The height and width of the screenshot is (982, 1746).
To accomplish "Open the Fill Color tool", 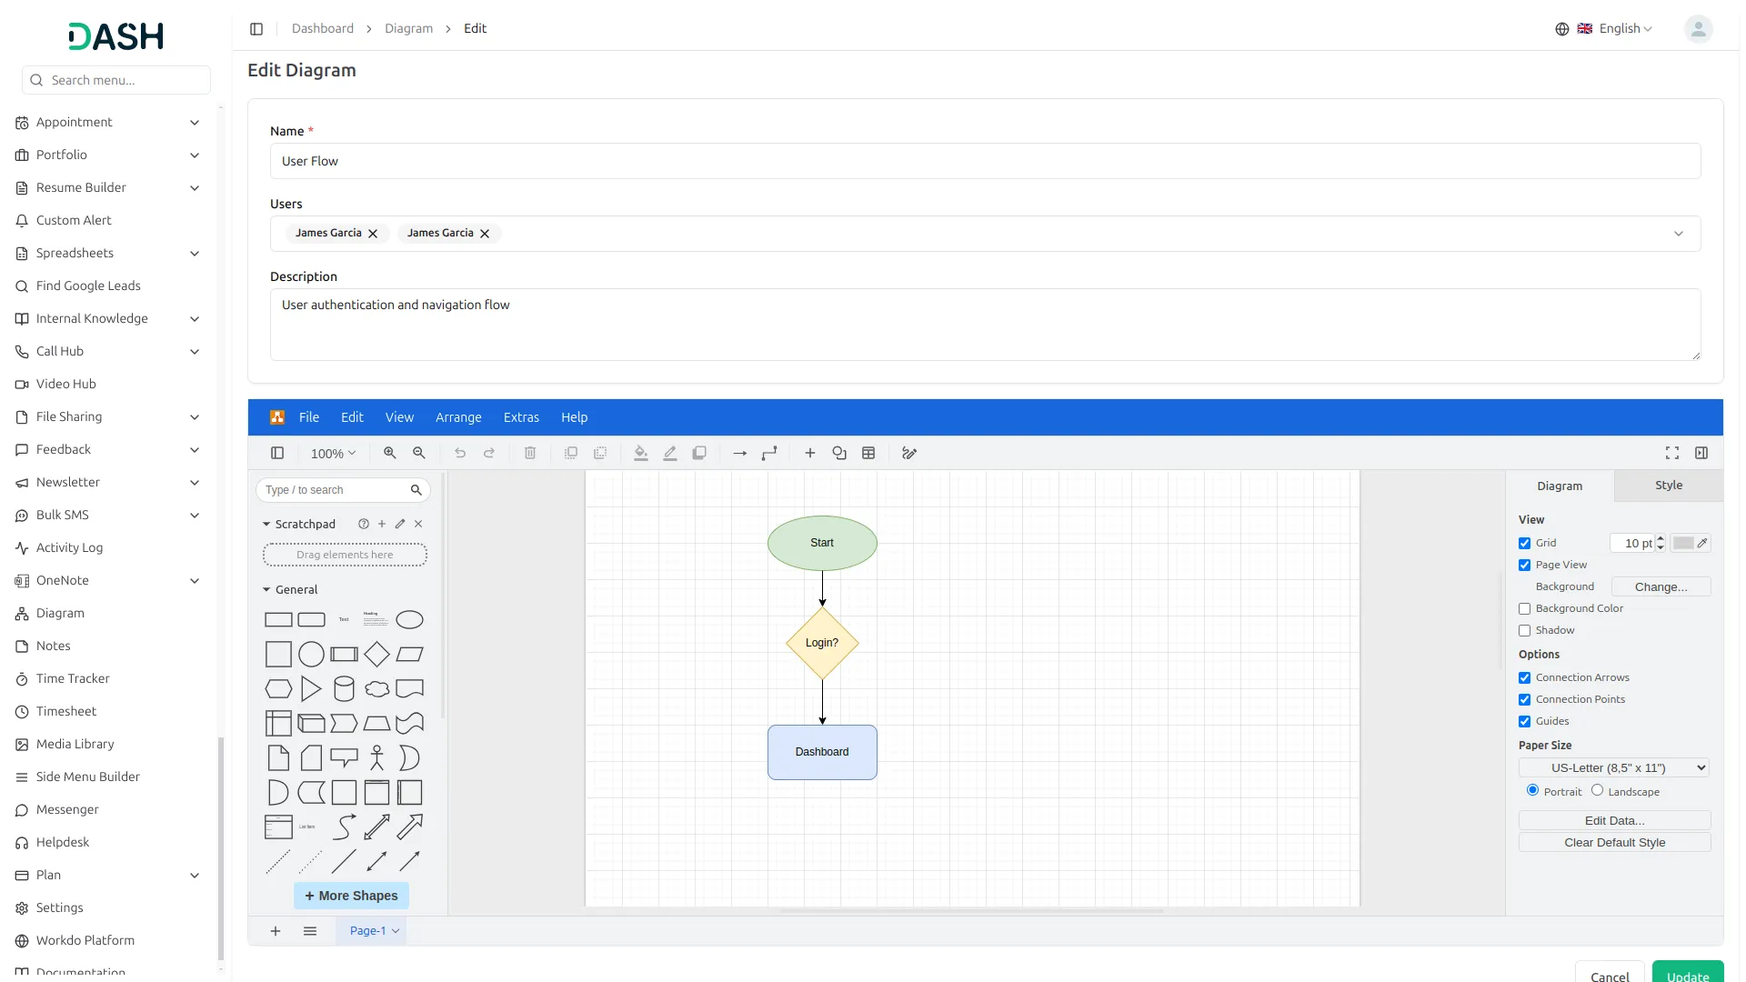I will pyautogui.click(x=641, y=453).
